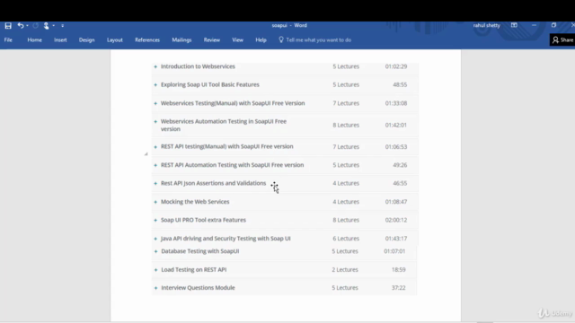Click Mocking the Web Services title
This screenshot has width=575, height=323.
pyautogui.click(x=195, y=202)
